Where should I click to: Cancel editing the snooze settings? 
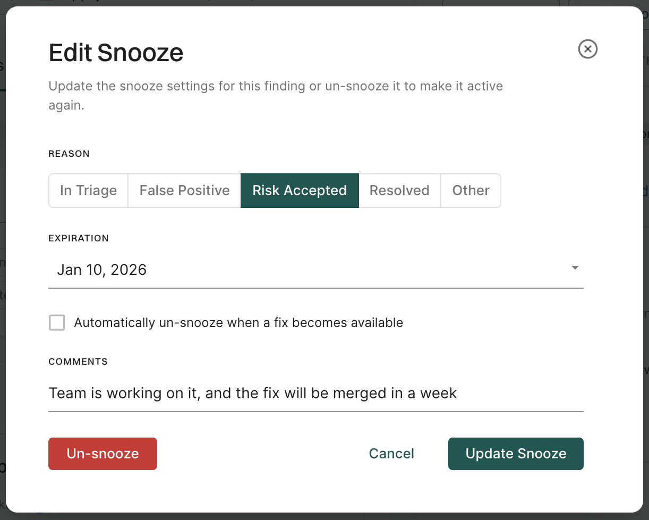(391, 454)
